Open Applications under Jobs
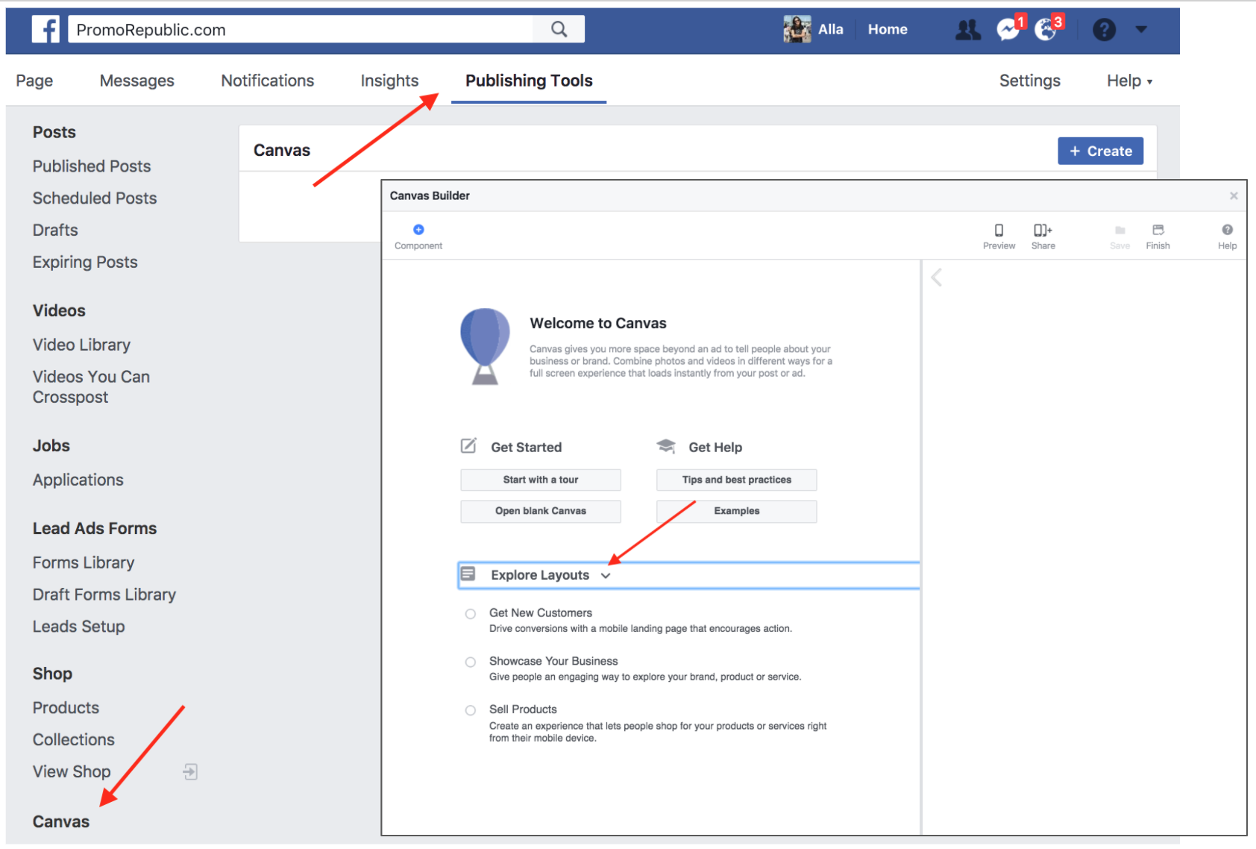Screen dimensions: 1256x849 click(78, 480)
